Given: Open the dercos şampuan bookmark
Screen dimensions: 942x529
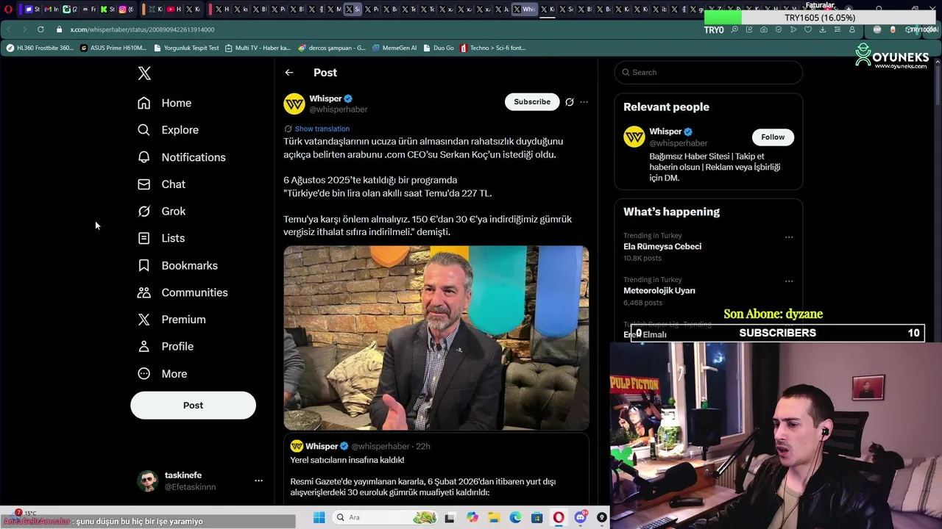Looking at the screenshot, I should point(332,48).
